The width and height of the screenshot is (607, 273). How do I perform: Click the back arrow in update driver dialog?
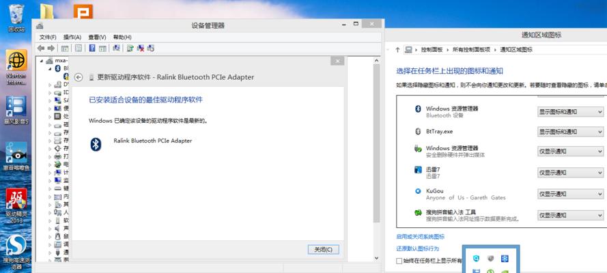click(x=79, y=77)
